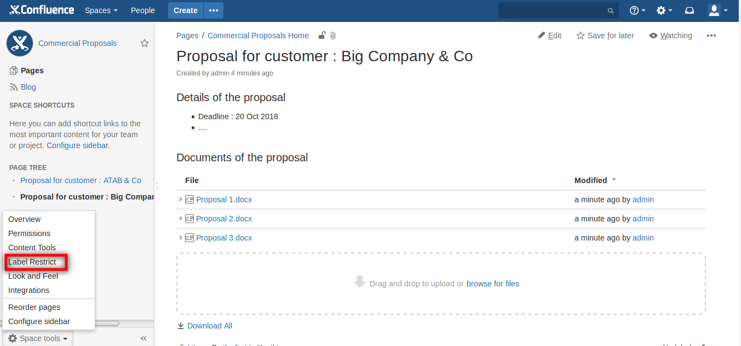741x346 pixels.
Task: Select Label Restrict from the menu
Action: coord(32,262)
